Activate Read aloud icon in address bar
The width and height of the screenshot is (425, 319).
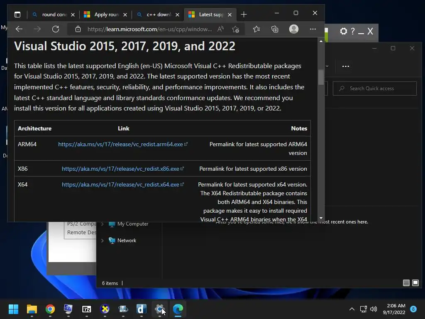click(x=221, y=29)
